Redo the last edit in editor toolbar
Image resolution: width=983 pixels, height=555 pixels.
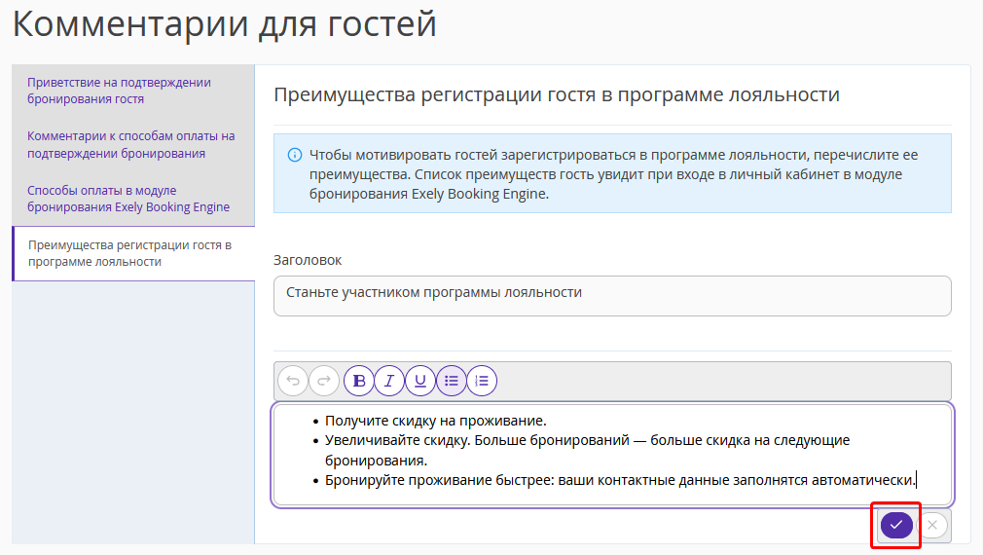pyautogui.click(x=324, y=381)
